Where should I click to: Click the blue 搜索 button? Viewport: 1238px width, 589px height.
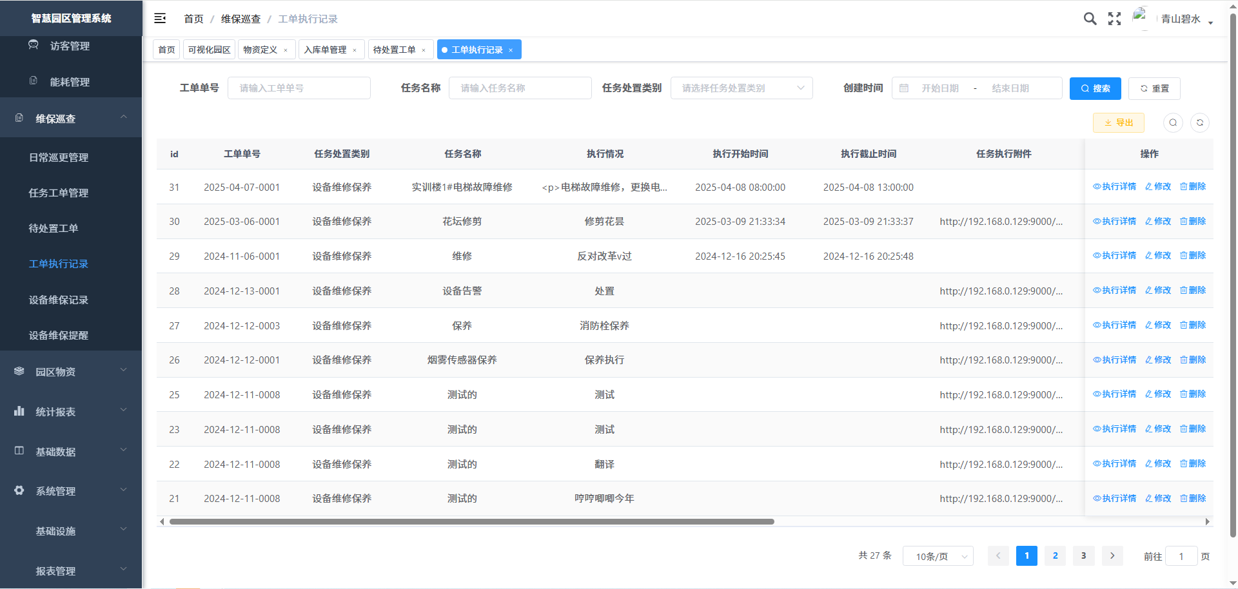(1095, 88)
